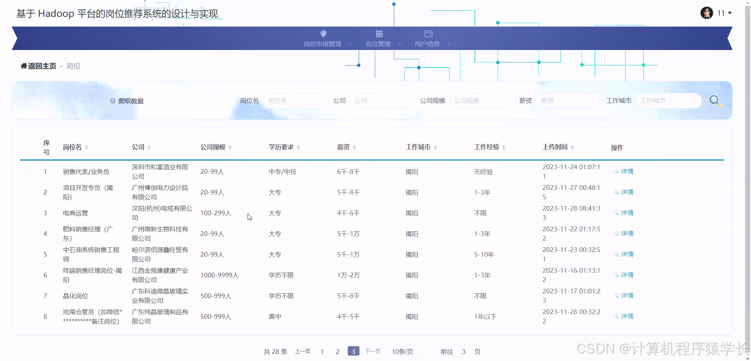Focus the 公司规模 search field
751x361 pixels.
click(x=482, y=101)
